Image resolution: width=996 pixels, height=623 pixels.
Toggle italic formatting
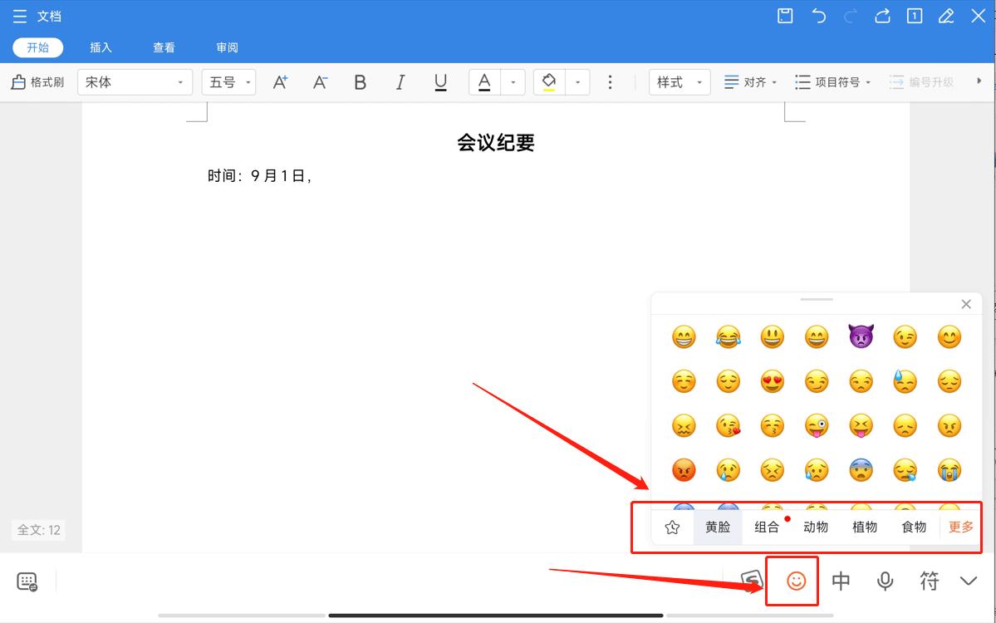[400, 81]
